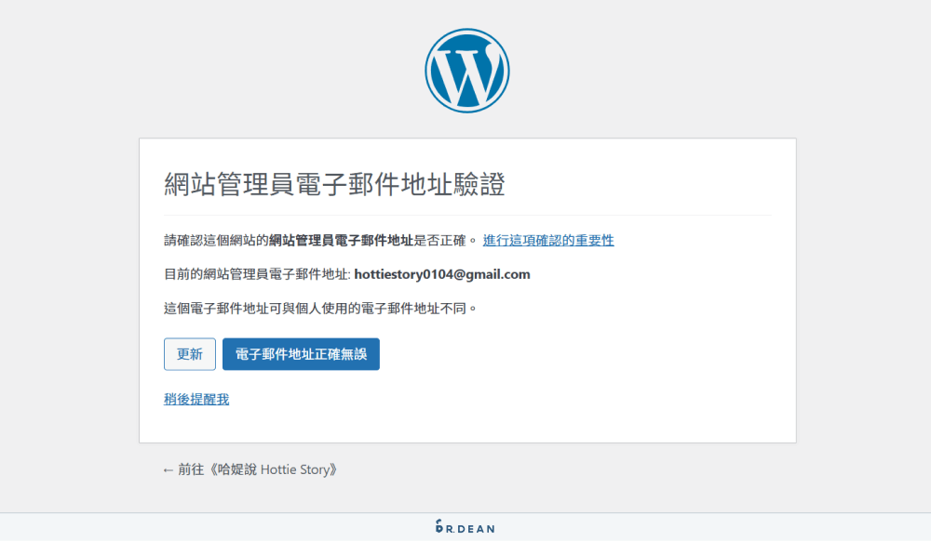Select the 稍後提醒我 remind-me-later link
Viewport: 931px width, 541px height.
click(x=196, y=398)
